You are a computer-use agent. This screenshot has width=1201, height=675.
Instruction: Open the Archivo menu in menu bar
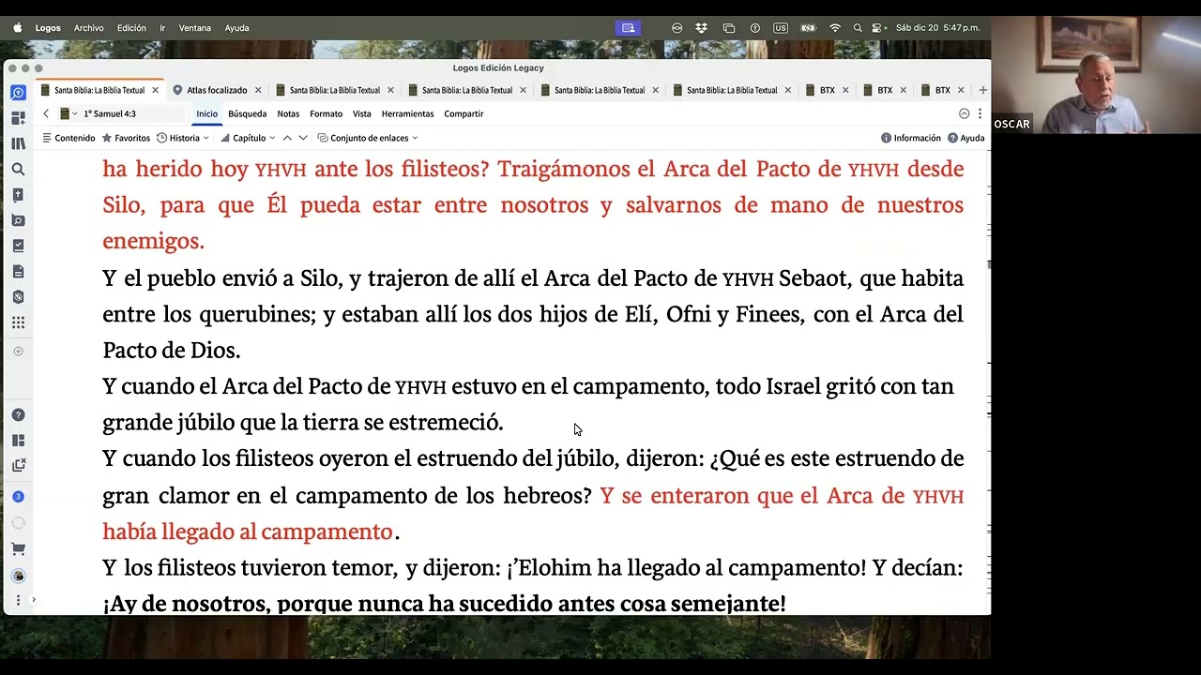[x=89, y=28]
